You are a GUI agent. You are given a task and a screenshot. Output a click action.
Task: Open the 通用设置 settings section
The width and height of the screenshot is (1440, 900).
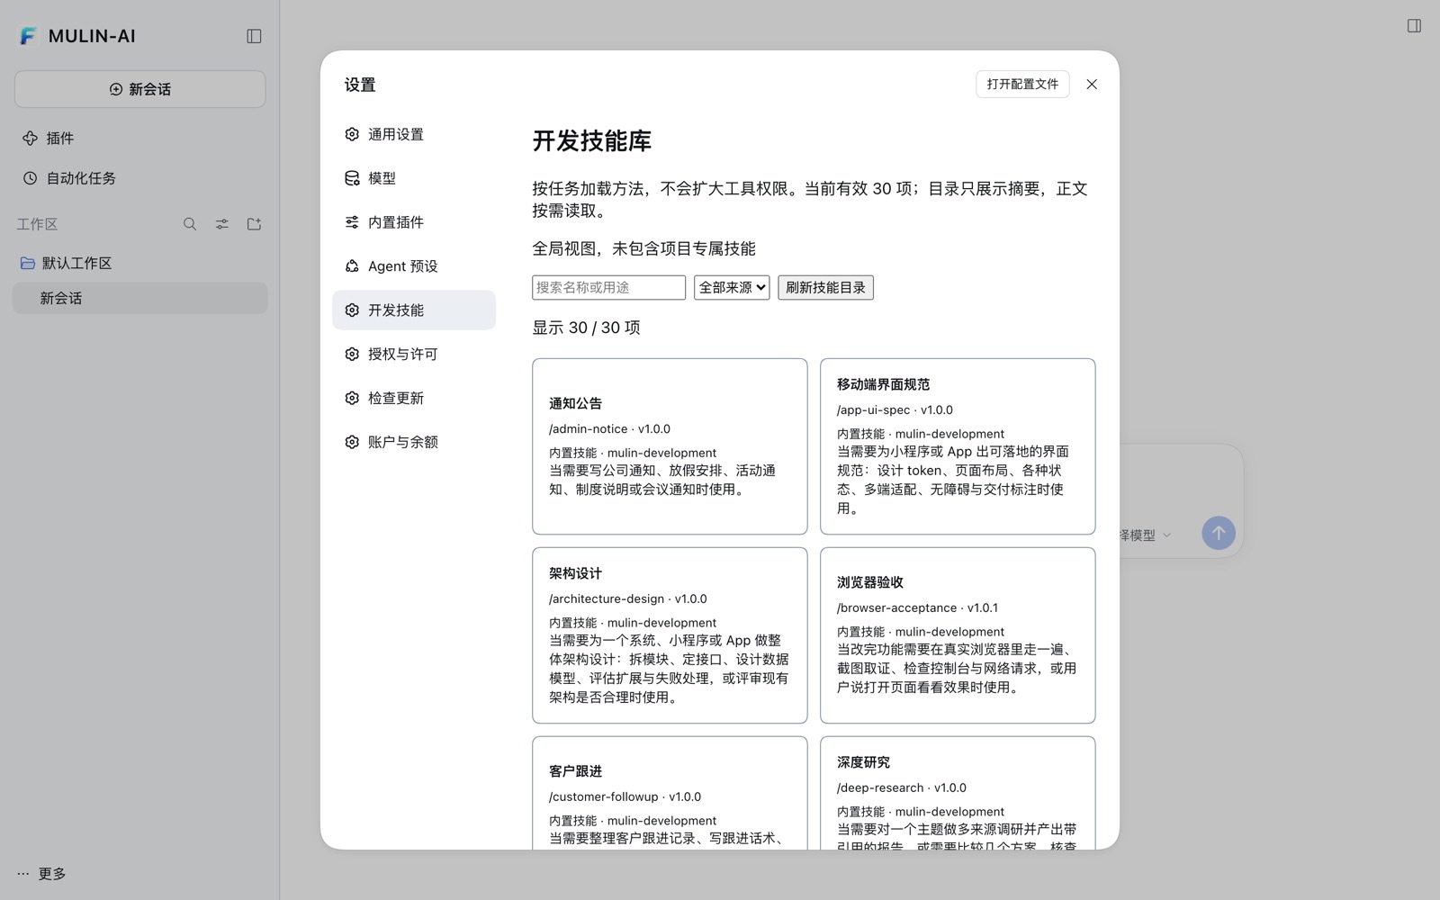pos(414,134)
